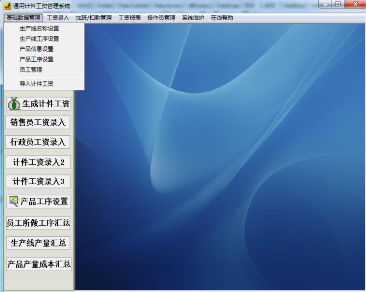Click the money bag icon
This screenshot has height=292, width=366.
point(14,104)
